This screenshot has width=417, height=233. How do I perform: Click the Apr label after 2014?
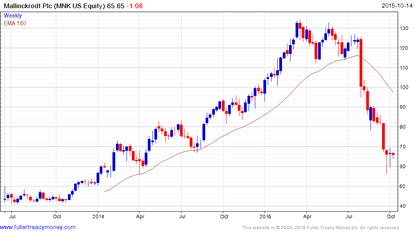tap(140, 217)
